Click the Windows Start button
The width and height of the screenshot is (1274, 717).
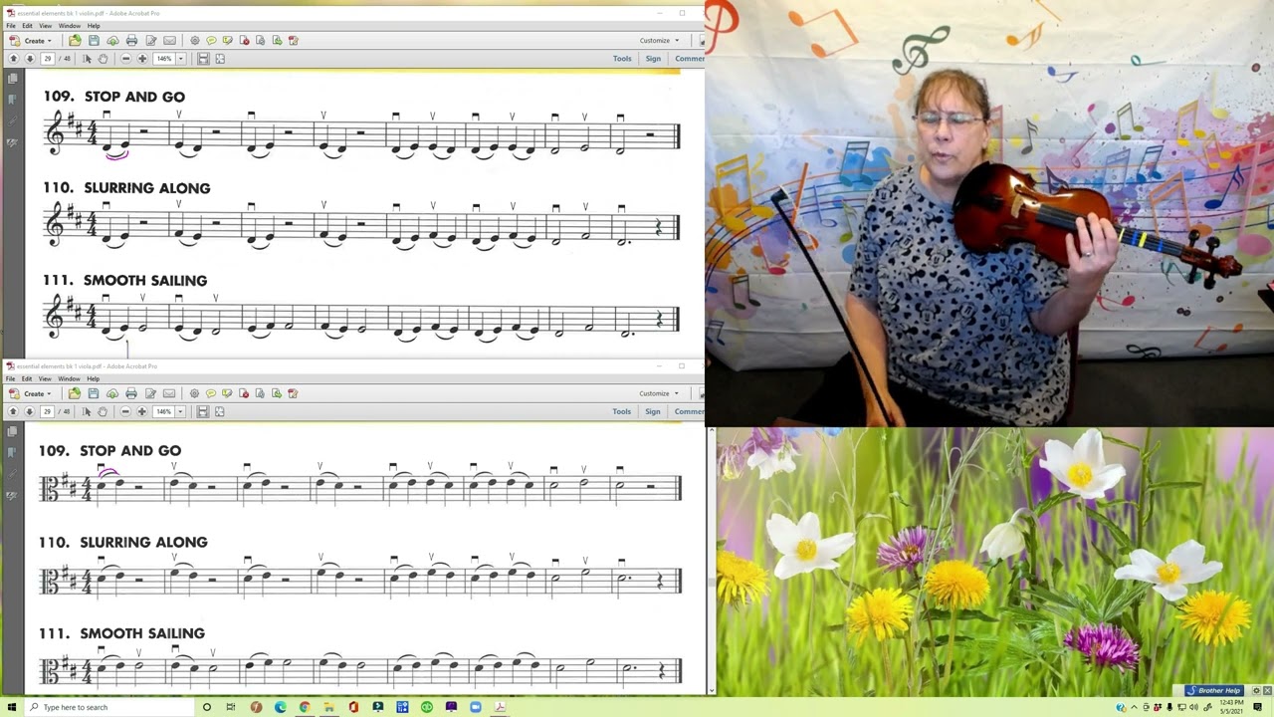[12, 707]
